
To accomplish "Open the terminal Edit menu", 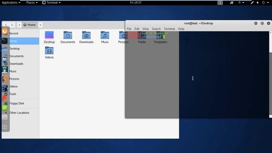I will [x=137, y=29].
